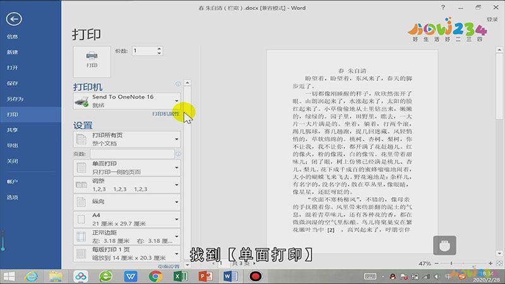Click the copies count input field

(x=145, y=51)
